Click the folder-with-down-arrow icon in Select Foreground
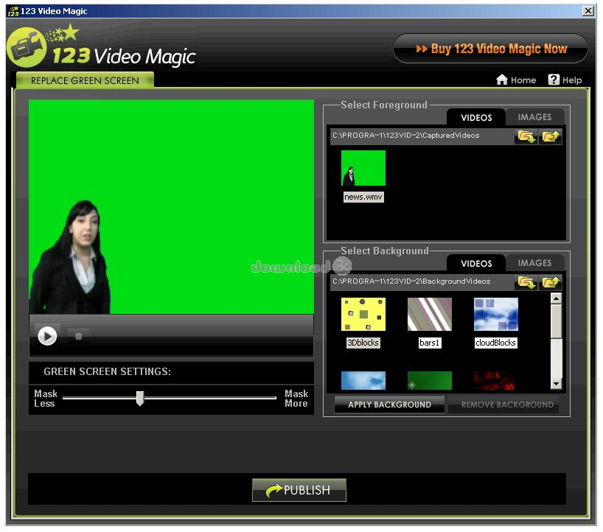The width and height of the screenshot is (603, 532). (526, 136)
